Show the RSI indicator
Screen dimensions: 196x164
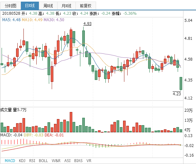pos(32,160)
